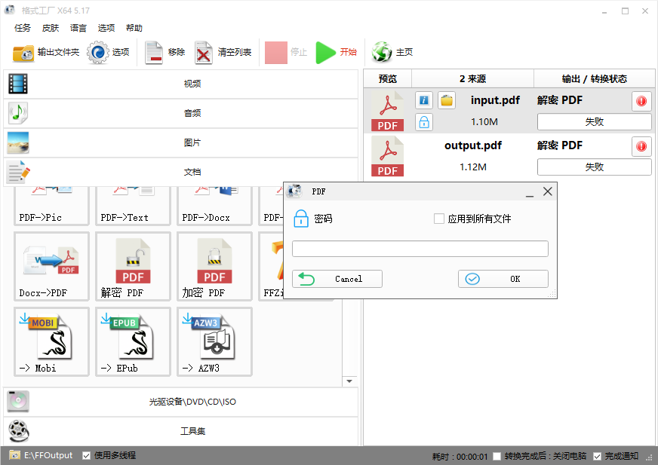Click the red error icon for output.pdf

[641, 146]
